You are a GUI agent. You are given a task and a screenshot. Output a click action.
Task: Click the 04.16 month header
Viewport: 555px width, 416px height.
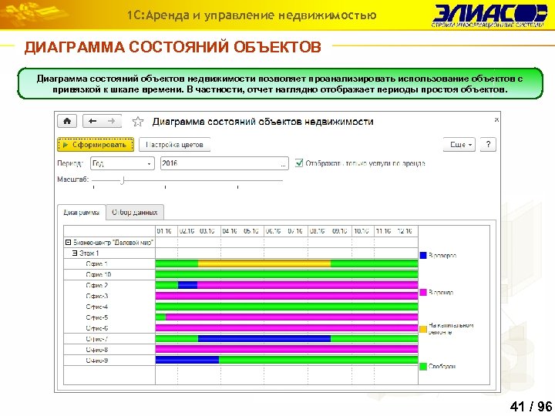click(x=230, y=231)
